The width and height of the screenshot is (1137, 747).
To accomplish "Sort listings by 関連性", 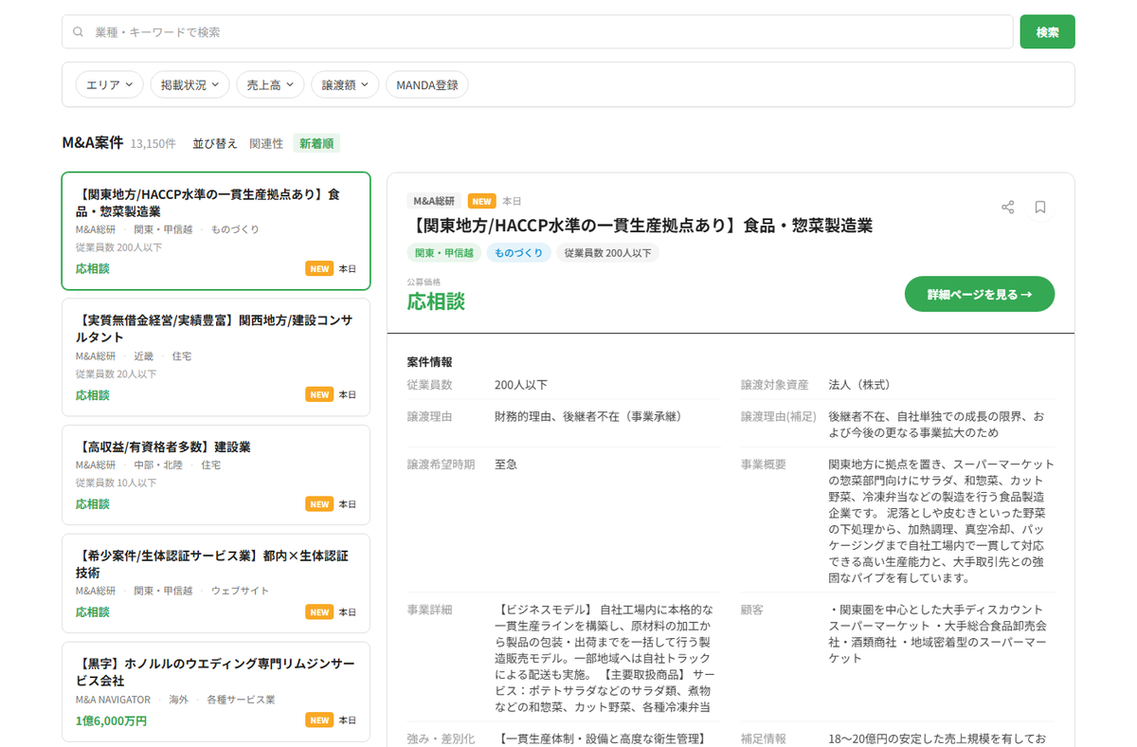I will 266,143.
